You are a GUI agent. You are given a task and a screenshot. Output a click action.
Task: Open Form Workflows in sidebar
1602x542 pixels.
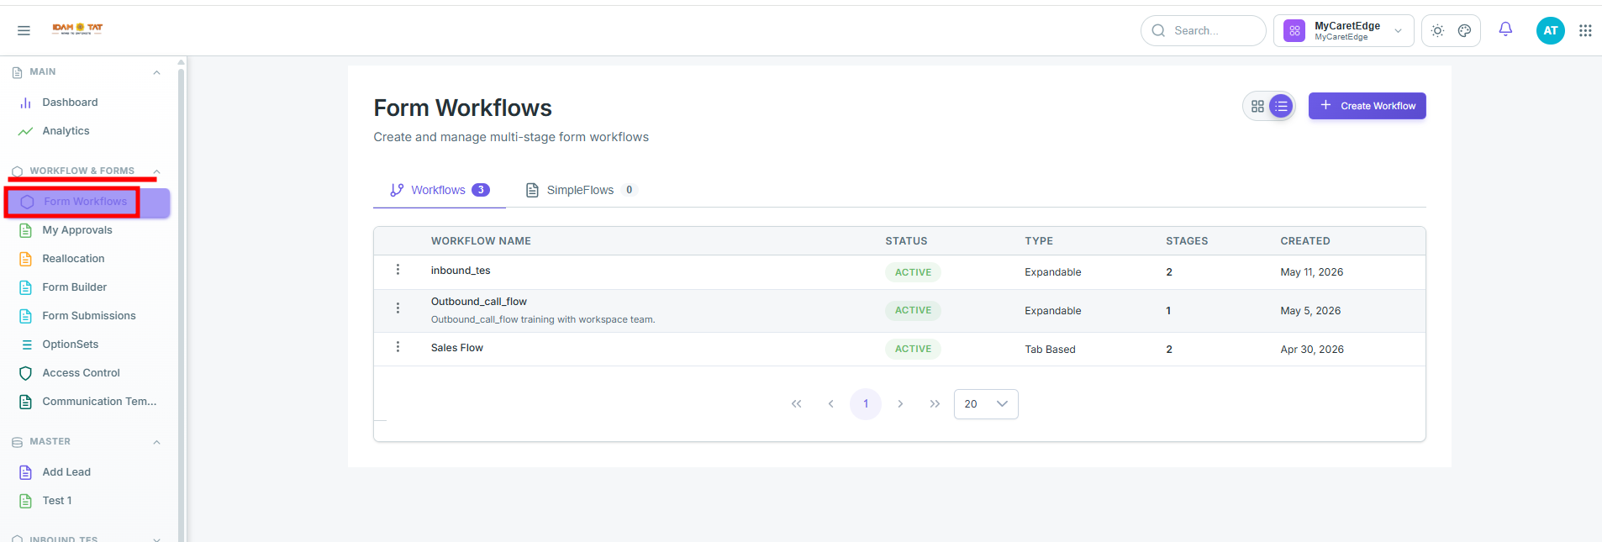click(89, 202)
